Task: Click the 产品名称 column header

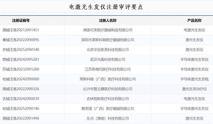Action: click(194, 20)
